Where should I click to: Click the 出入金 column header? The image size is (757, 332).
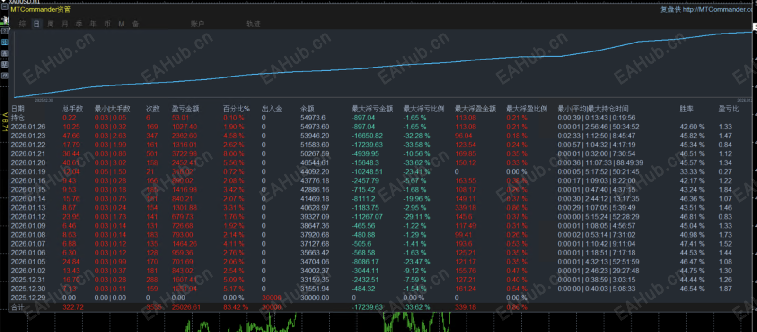(272, 109)
